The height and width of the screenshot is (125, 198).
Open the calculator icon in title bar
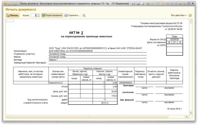(x=158, y=4)
